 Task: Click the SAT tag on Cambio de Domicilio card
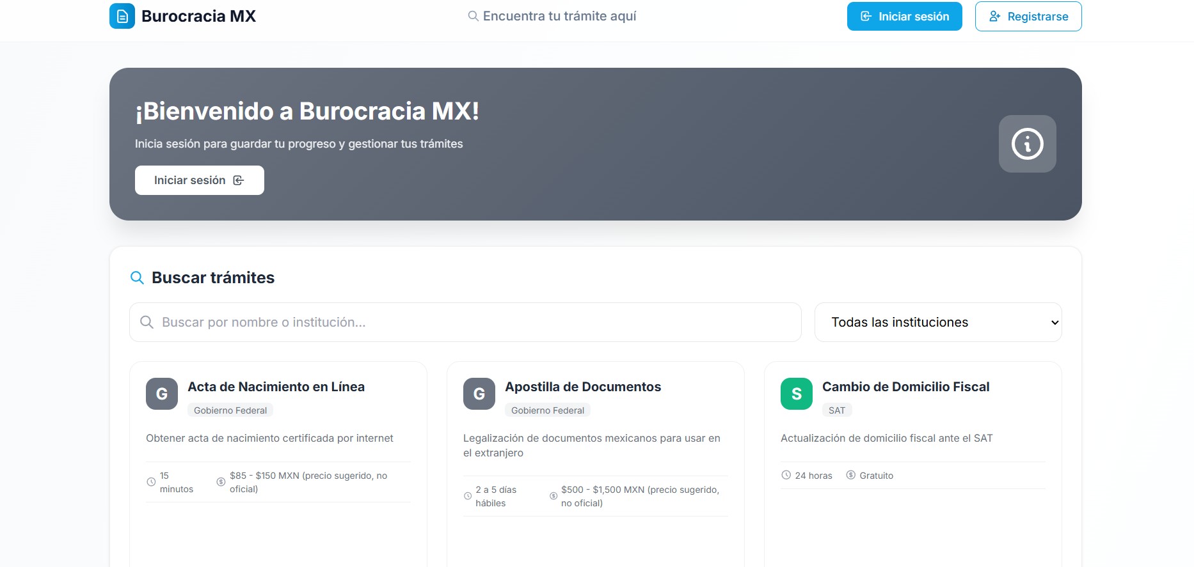point(837,410)
